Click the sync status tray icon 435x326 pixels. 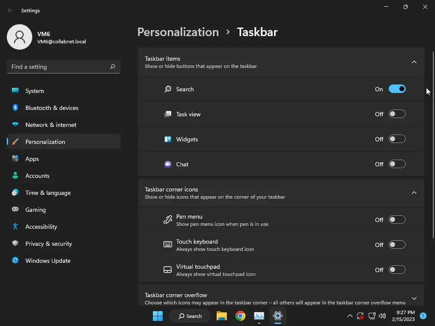pyautogui.click(x=360, y=316)
